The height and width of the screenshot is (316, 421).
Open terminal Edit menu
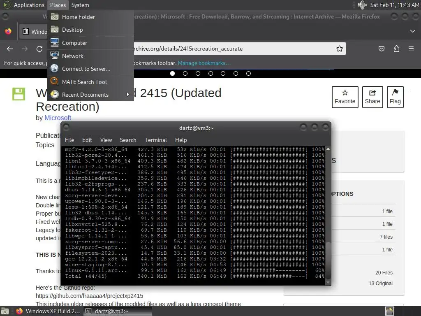(87, 140)
